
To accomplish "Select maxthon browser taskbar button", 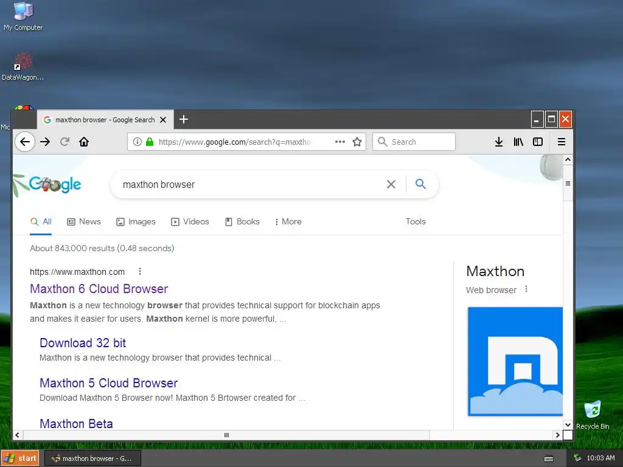I will click(x=92, y=458).
